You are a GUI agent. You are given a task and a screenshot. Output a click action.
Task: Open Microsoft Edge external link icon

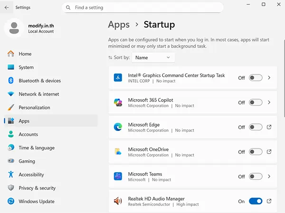click(x=269, y=127)
